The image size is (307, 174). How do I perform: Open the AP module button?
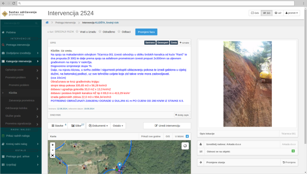pos(277,13)
